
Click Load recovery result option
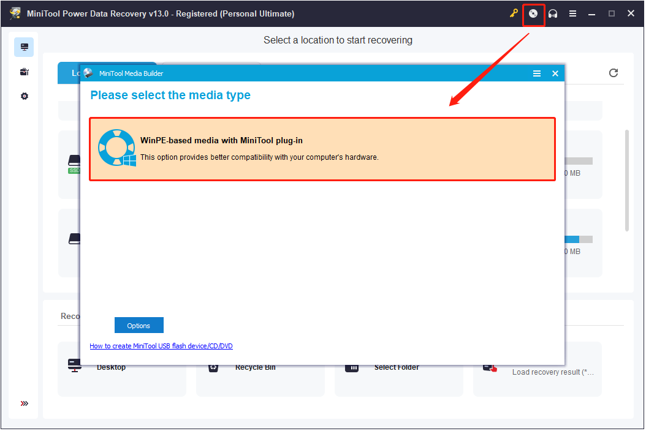coord(538,369)
